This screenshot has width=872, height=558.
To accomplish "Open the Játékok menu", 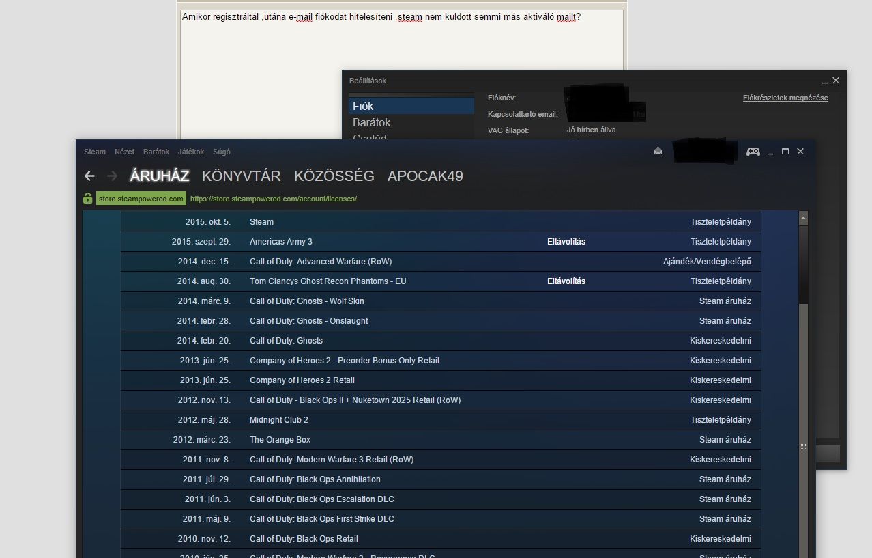I will pos(191,152).
